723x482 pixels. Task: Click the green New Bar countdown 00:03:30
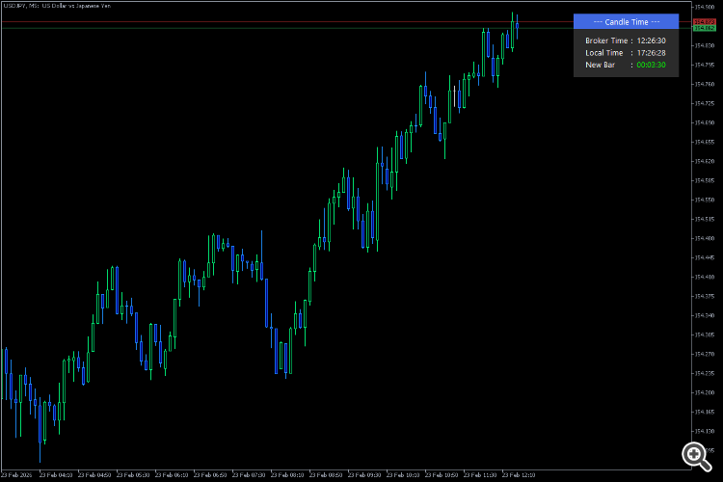click(x=651, y=65)
